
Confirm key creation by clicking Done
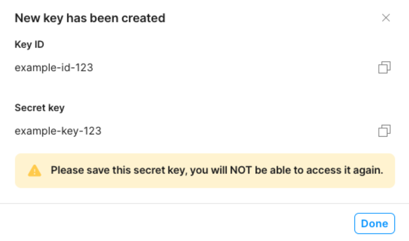click(x=374, y=223)
